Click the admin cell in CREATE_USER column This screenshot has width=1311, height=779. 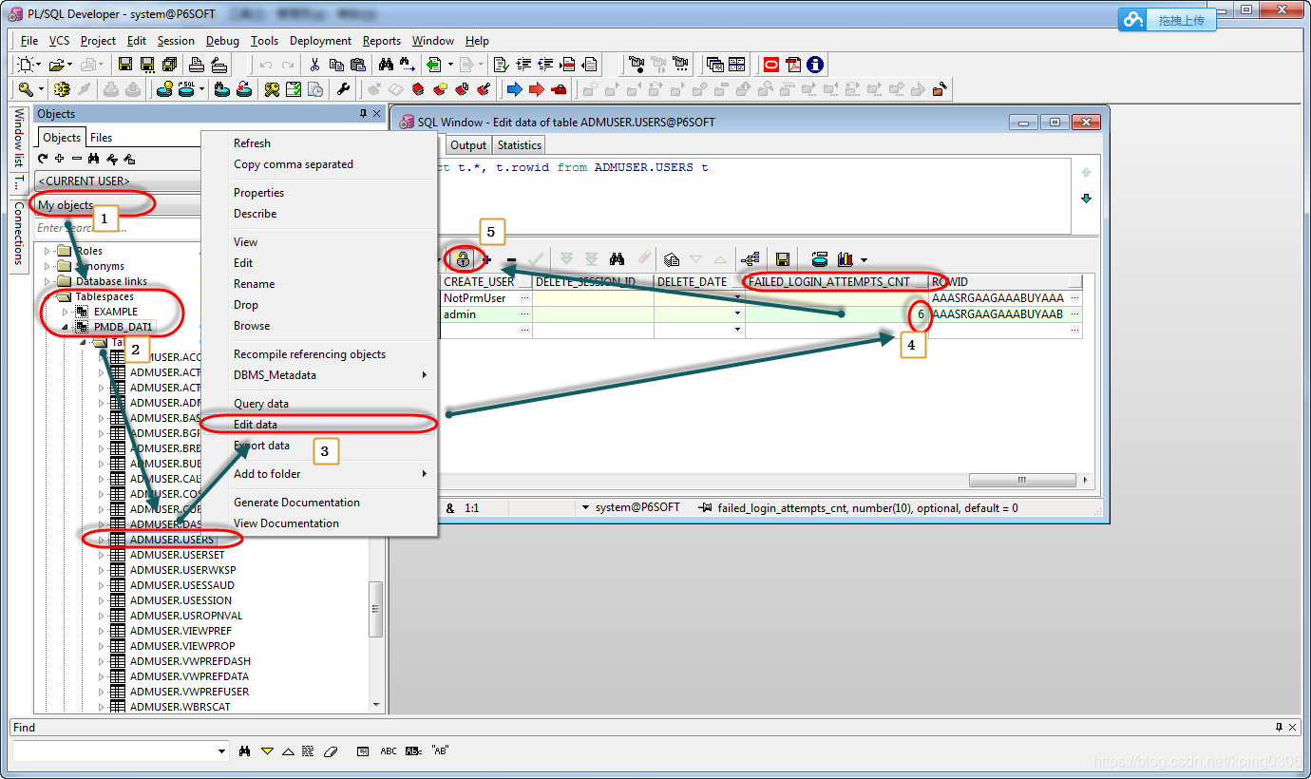[485, 314]
